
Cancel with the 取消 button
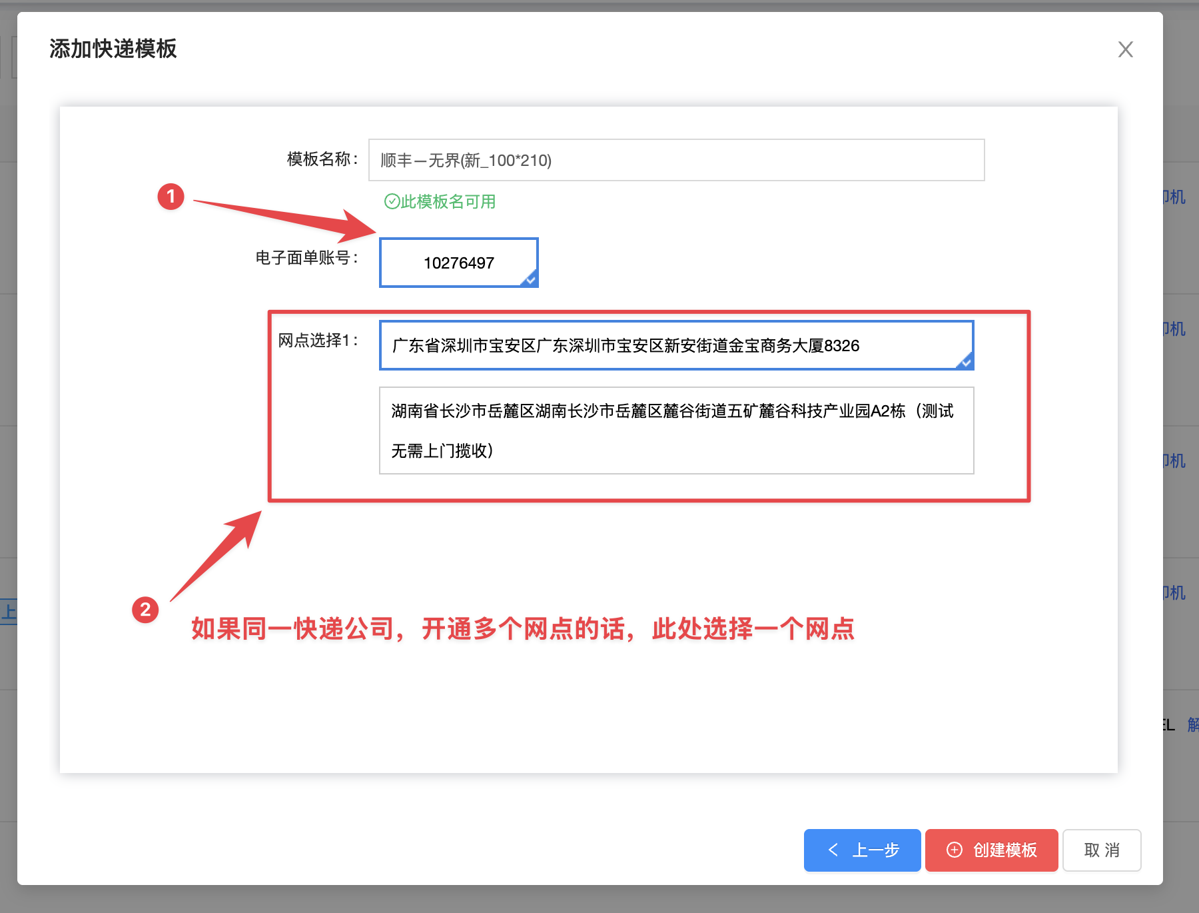[1101, 850]
